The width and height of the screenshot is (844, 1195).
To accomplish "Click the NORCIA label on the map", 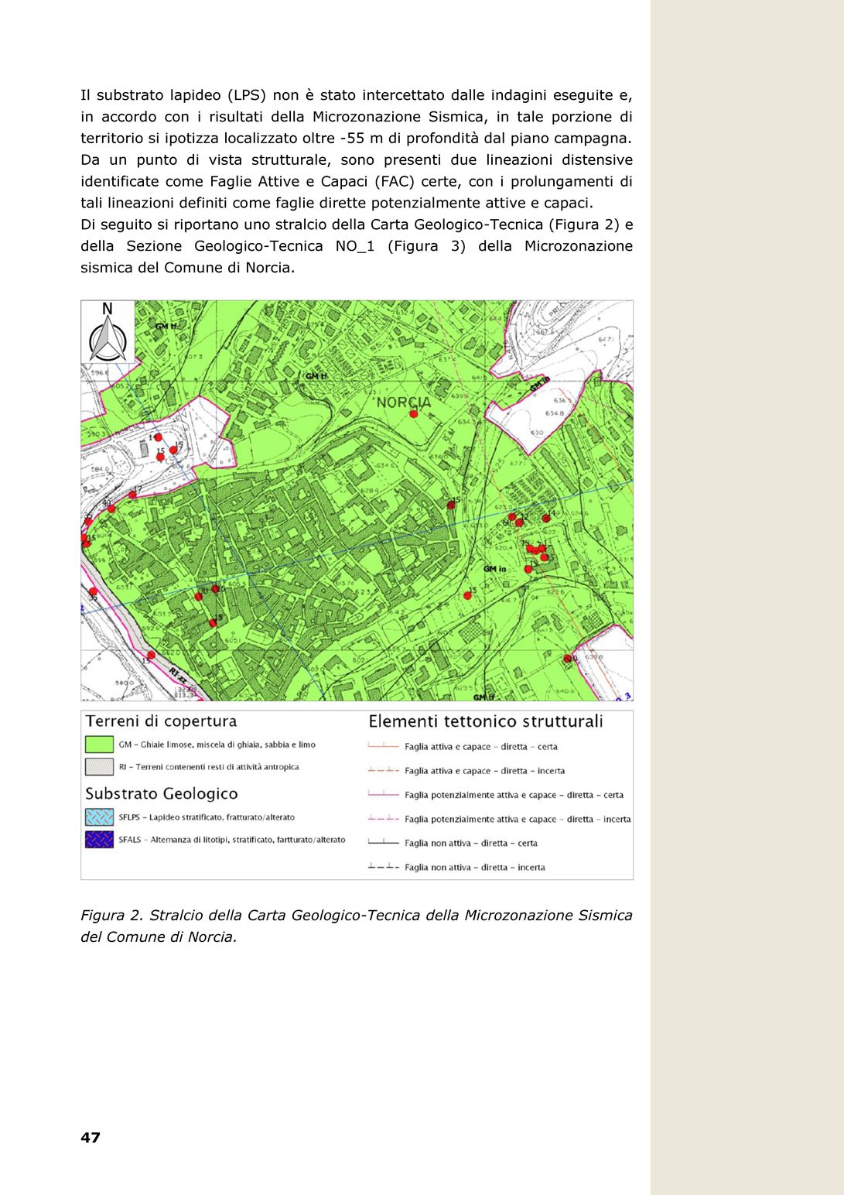I will pyautogui.click(x=404, y=402).
